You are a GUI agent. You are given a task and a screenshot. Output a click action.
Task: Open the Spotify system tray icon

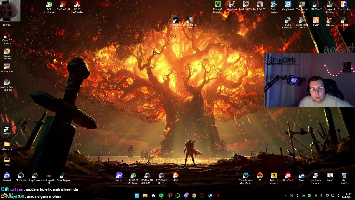[309, 196]
